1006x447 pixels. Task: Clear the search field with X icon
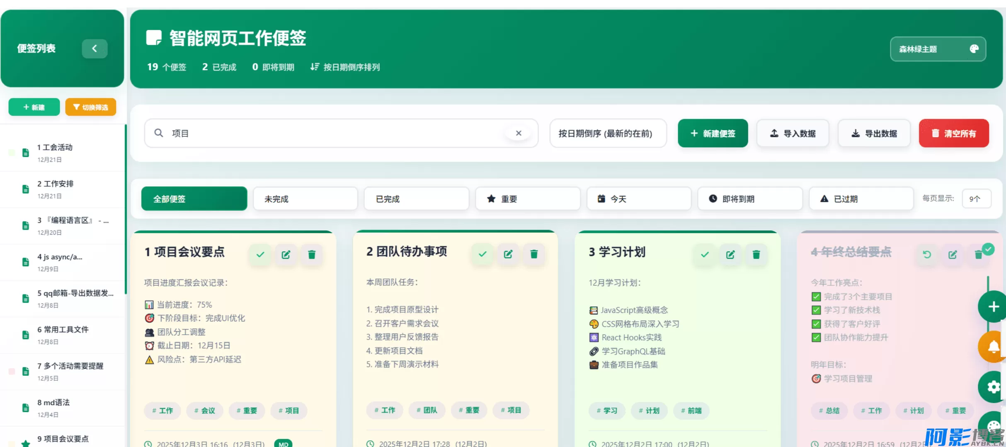click(518, 133)
